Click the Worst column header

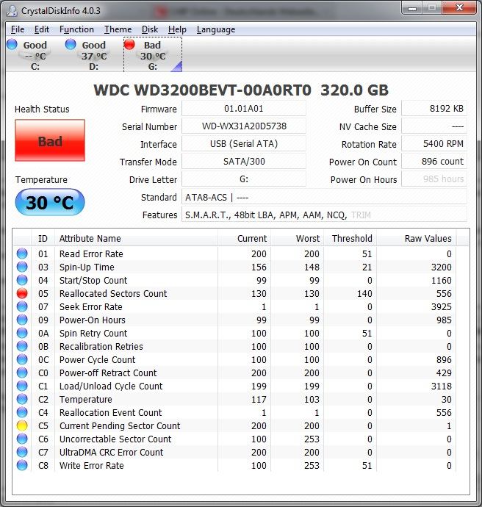(x=297, y=239)
